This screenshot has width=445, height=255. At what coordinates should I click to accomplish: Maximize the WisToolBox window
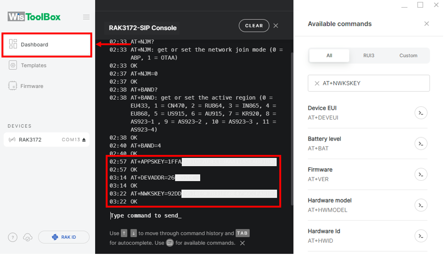420,5
